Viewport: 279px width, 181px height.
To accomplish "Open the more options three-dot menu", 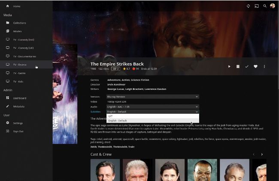I will (264, 66).
